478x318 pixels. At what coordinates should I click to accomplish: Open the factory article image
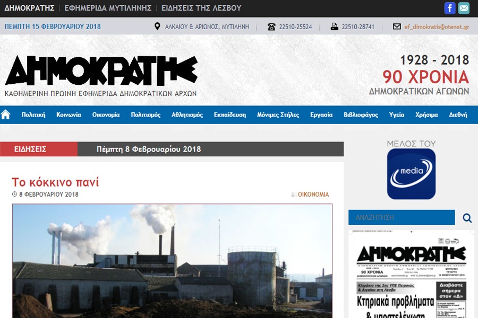[172, 261]
